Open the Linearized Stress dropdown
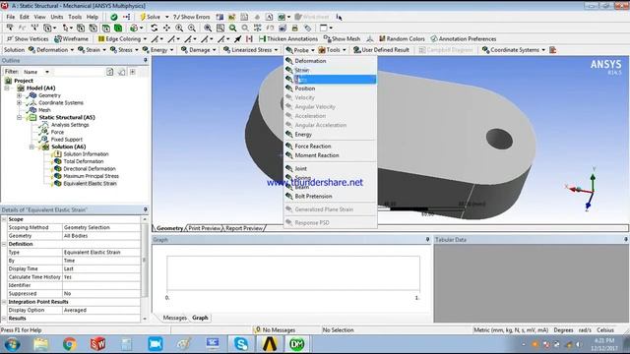This screenshot has height=354, width=630. pyautogui.click(x=251, y=50)
